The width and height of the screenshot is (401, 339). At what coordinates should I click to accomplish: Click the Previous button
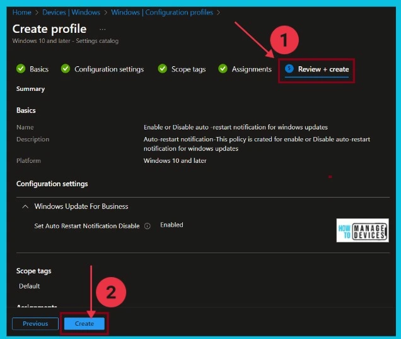pos(35,324)
